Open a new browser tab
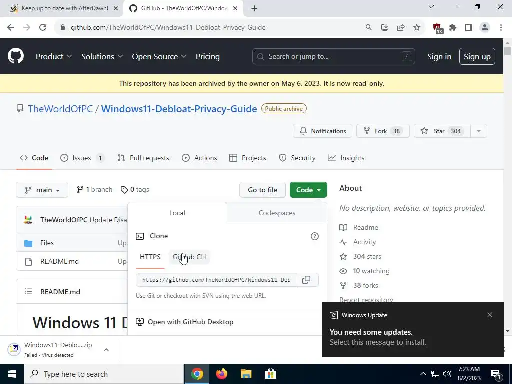This screenshot has height=384, width=512. [x=254, y=8]
